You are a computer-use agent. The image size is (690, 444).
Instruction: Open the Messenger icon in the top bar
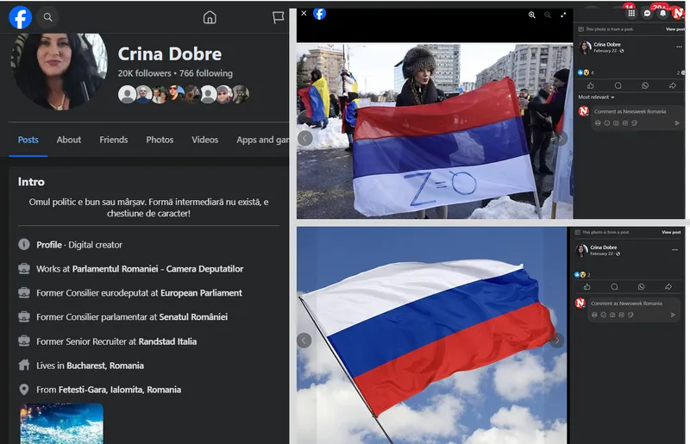pyautogui.click(x=647, y=13)
